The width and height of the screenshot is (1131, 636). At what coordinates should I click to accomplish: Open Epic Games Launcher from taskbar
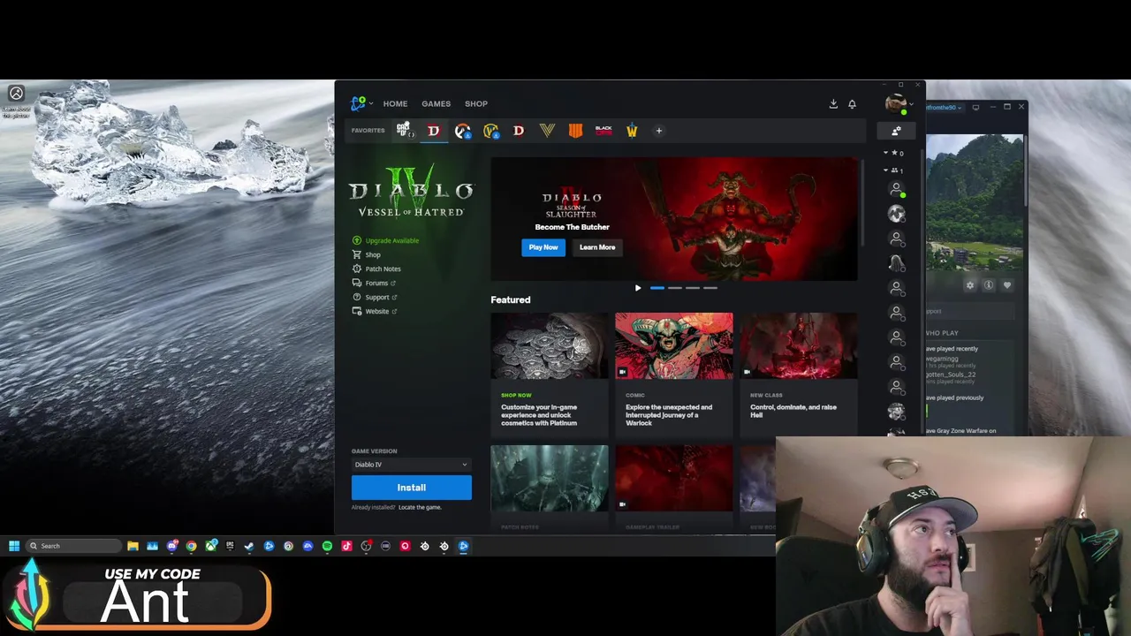230,546
